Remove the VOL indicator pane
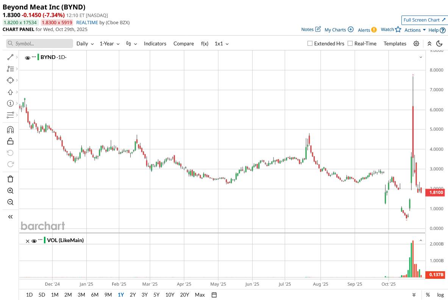 pyautogui.click(x=27, y=241)
